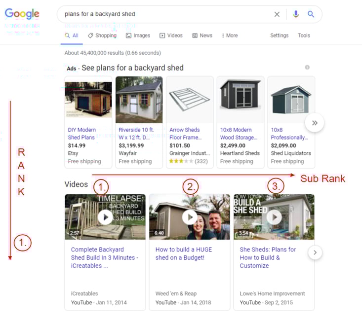Click the $14.99 price

(77, 145)
